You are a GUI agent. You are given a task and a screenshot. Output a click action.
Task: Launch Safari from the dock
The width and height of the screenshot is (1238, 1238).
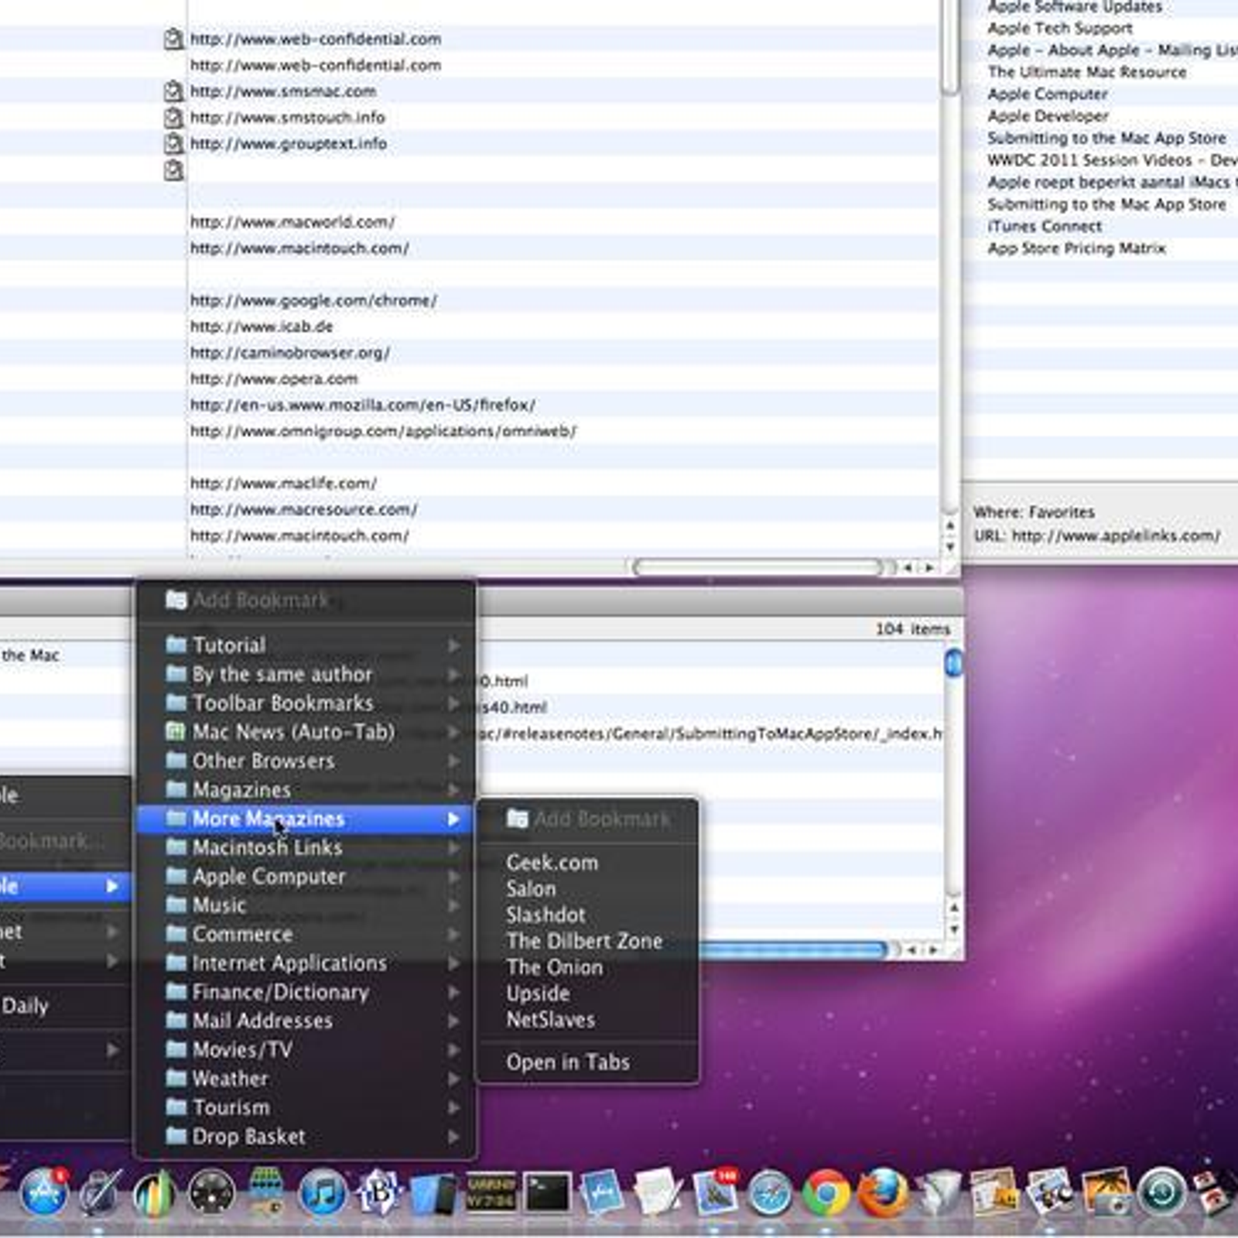(x=770, y=1192)
